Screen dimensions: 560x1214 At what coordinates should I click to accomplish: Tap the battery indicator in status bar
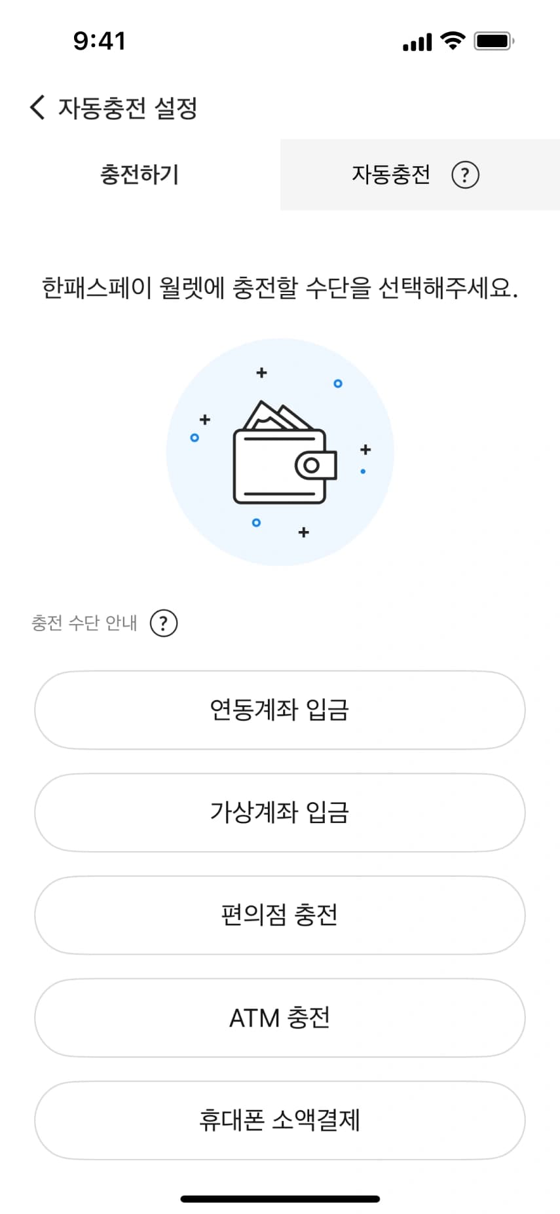click(x=493, y=41)
